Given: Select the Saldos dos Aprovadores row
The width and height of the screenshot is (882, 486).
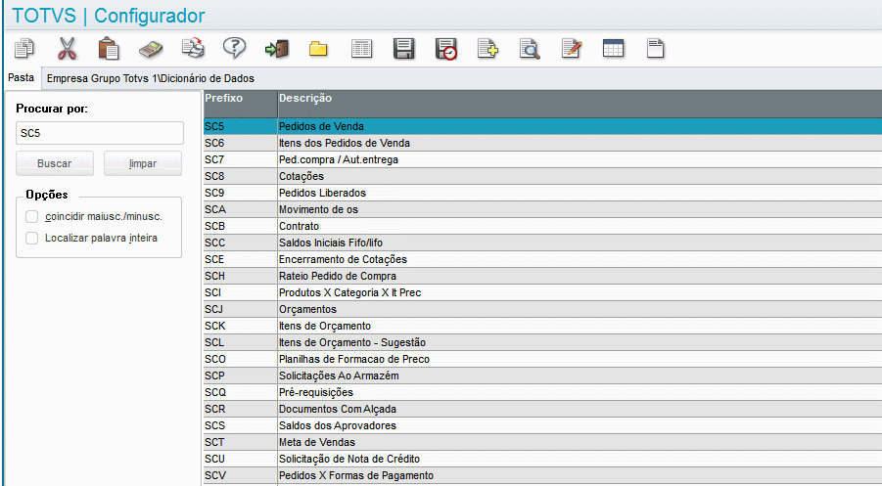Looking at the screenshot, I should click(x=542, y=426).
